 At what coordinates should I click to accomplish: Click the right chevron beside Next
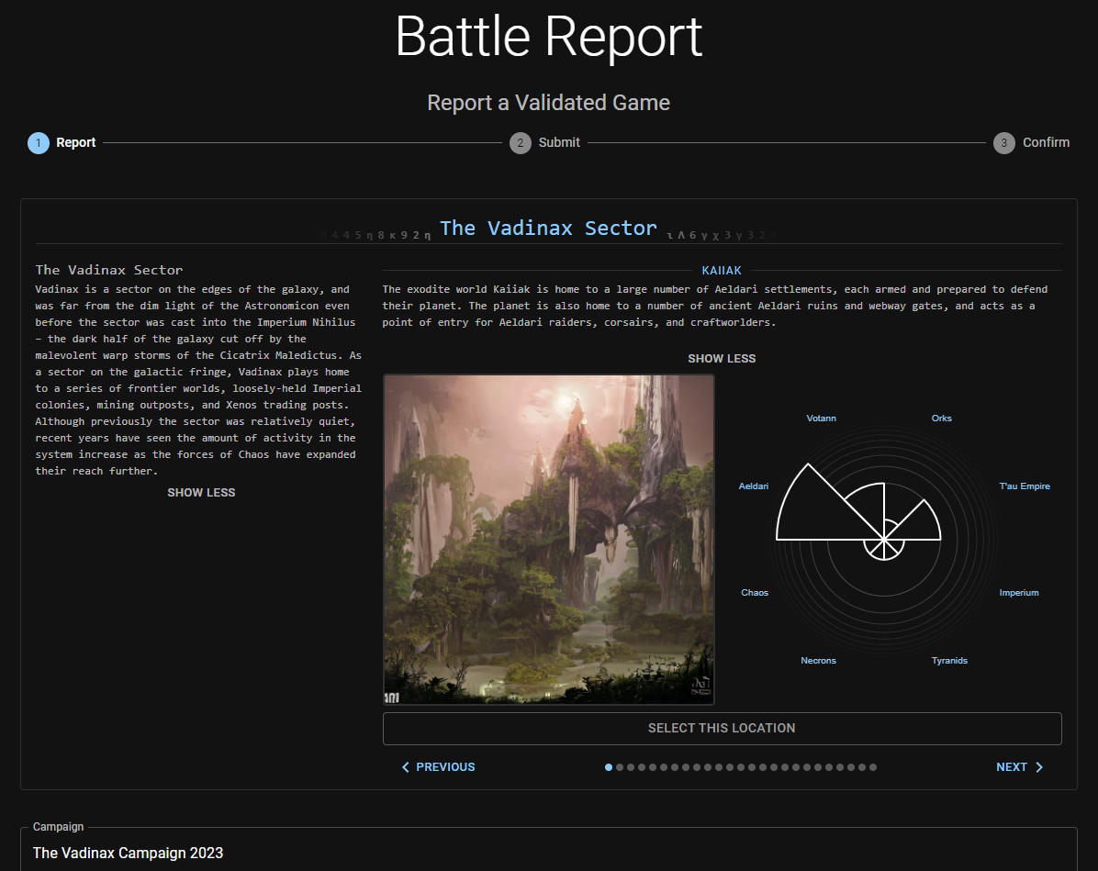click(1039, 767)
